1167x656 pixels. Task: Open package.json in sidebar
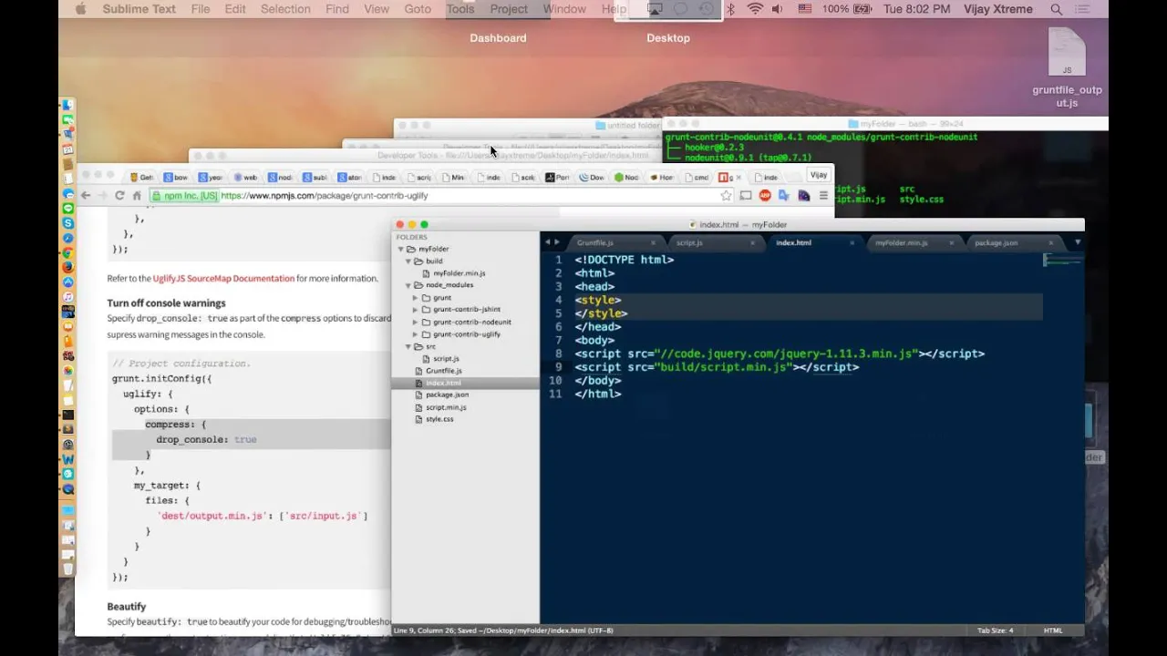click(x=447, y=395)
